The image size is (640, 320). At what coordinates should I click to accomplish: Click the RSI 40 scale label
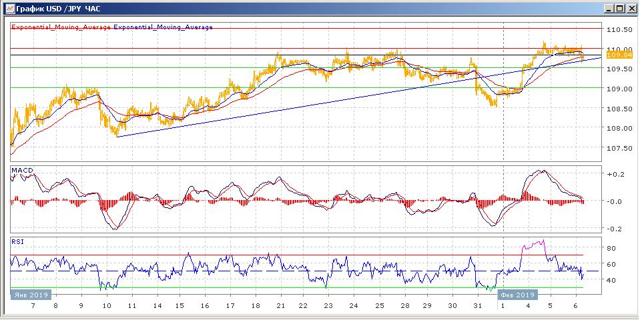[612, 281]
